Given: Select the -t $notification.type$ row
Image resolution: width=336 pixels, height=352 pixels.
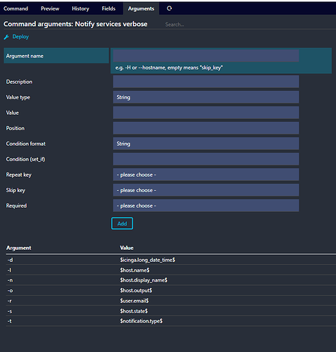Looking at the screenshot, I should click(171, 321).
